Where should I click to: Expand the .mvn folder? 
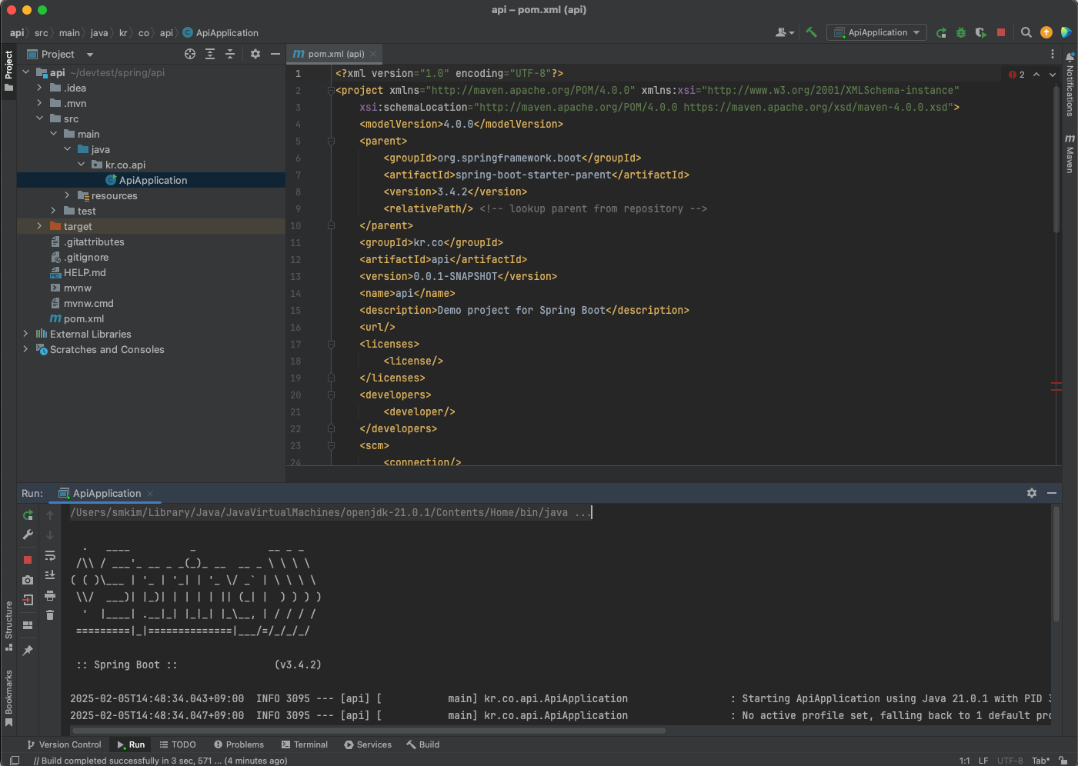(39, 103)
